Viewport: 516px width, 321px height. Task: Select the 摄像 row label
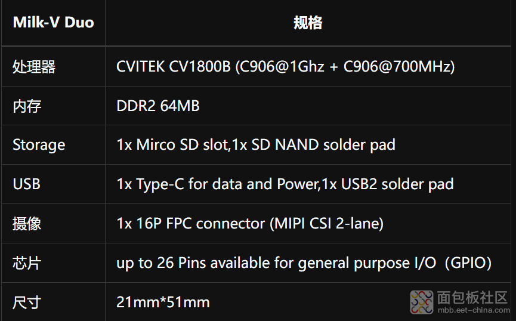(27, 224)
